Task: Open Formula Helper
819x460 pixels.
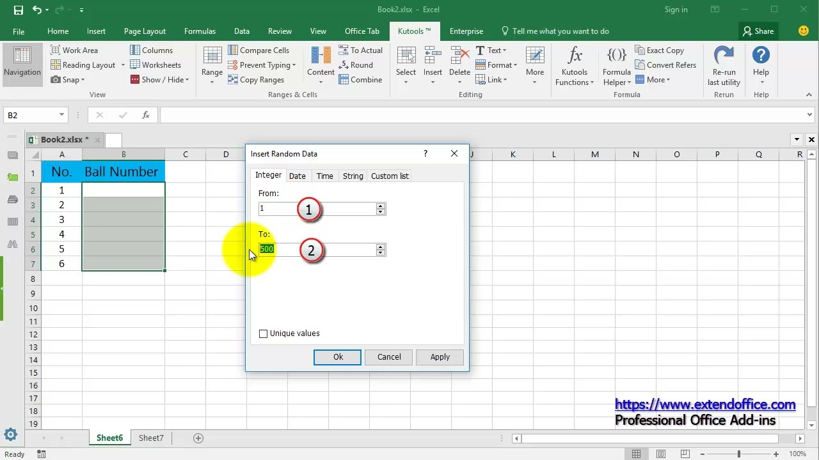Action: (x=617, y=66)
